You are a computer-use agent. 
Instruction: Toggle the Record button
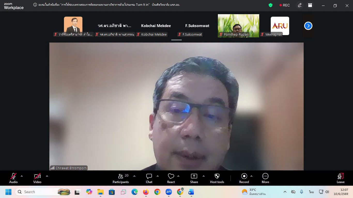[244, 178]
